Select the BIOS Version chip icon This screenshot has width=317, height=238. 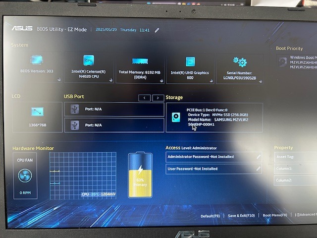click(x=37, y=60)
